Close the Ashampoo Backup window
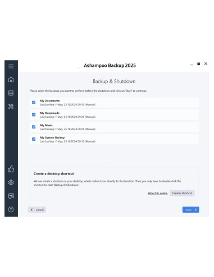Viewport: 214px width, 277px height. [206, 64]
